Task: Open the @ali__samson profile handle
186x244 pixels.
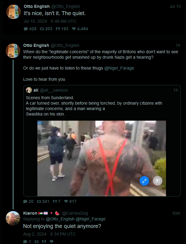Action: tap(54, 90)
